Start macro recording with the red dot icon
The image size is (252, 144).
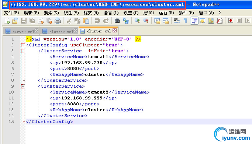231,21
